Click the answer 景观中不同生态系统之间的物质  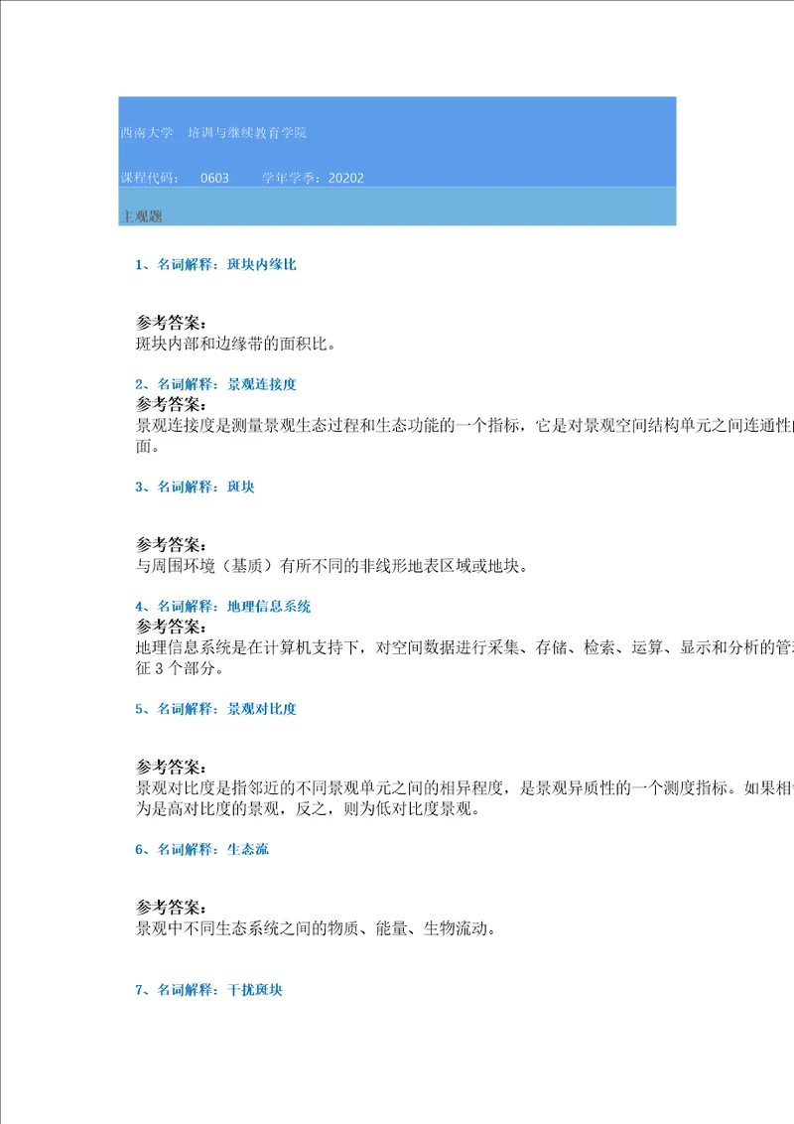[x=316, y=929]
